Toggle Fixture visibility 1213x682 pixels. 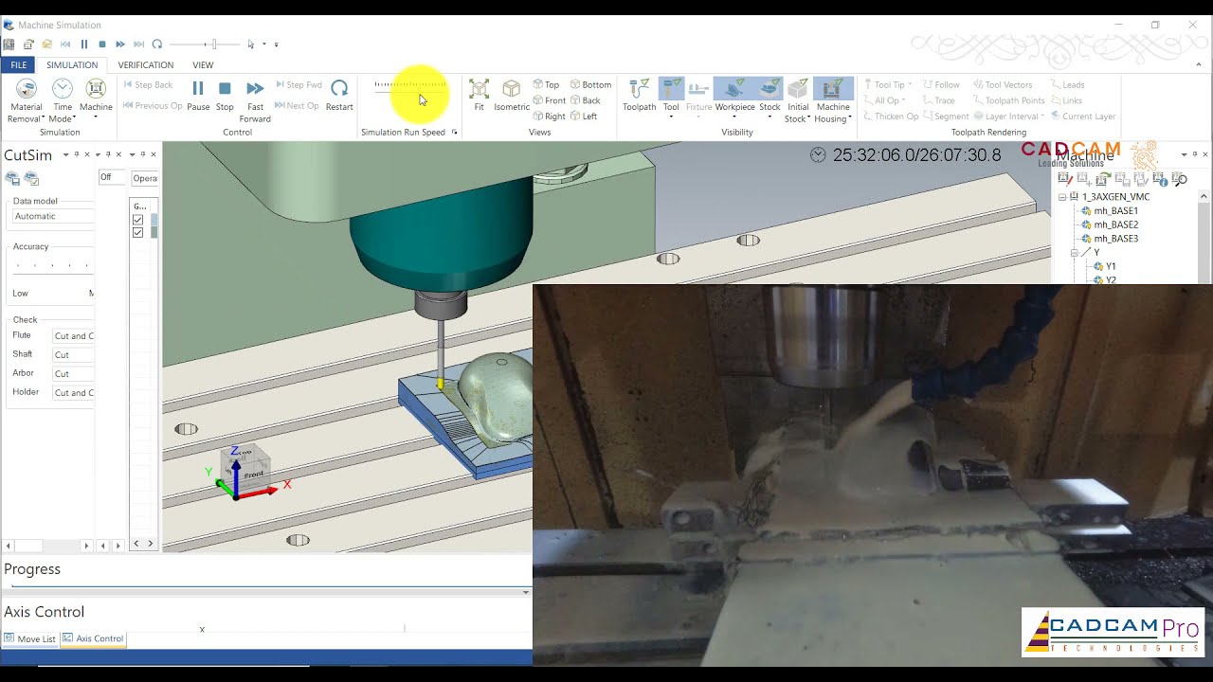698,96
